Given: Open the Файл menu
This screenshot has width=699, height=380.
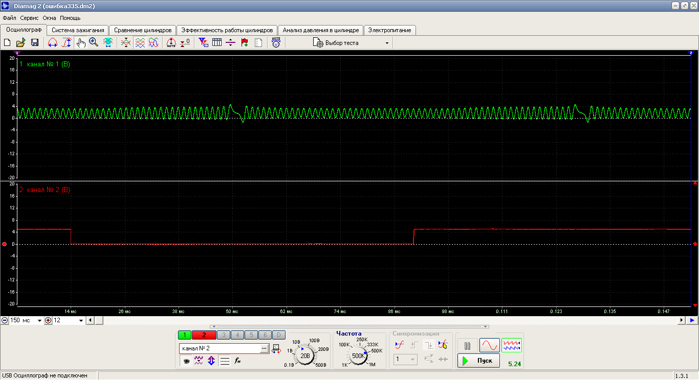Looking at the screenshot, I should point(9,18).
